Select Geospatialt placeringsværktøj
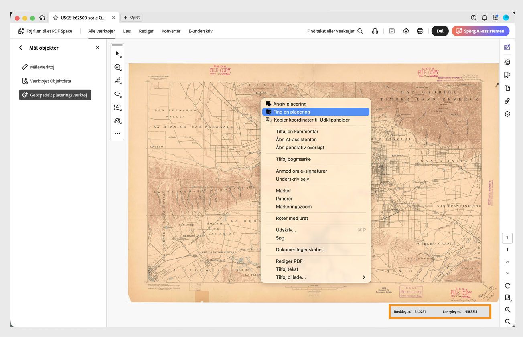523x337 pixels. pyautogui.click(x=55, y=95)
